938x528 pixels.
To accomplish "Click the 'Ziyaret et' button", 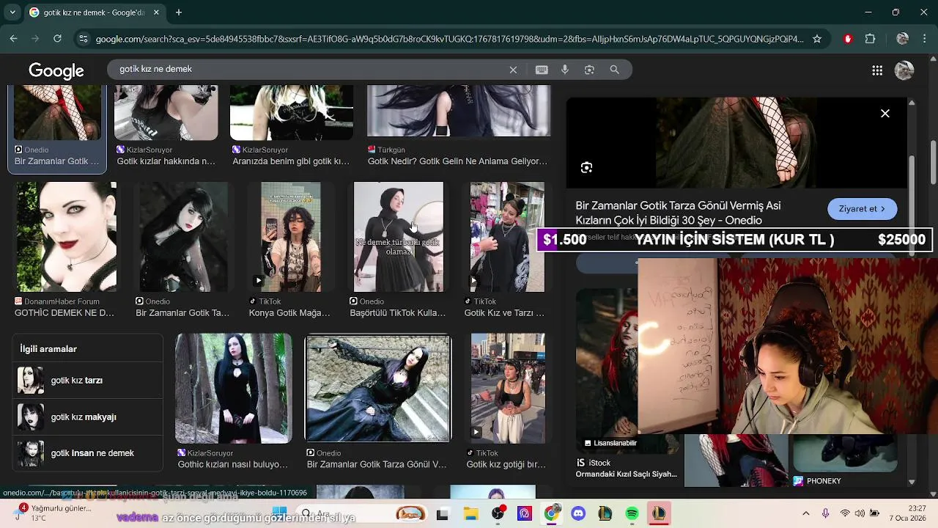I will [863, 209].
